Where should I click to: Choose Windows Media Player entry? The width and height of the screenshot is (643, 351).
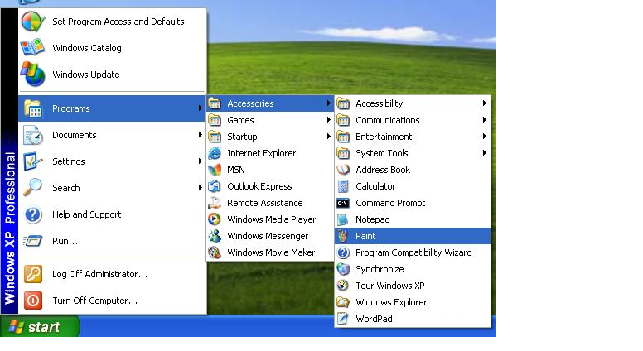[x=270, y=219]
